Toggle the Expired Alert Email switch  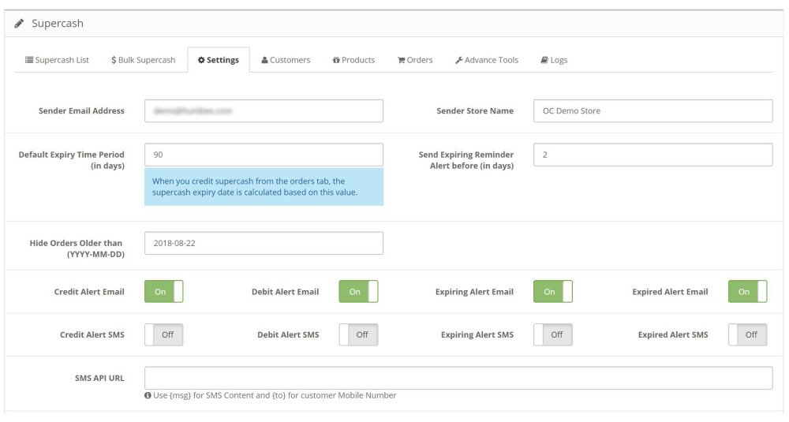coord(748,292)
